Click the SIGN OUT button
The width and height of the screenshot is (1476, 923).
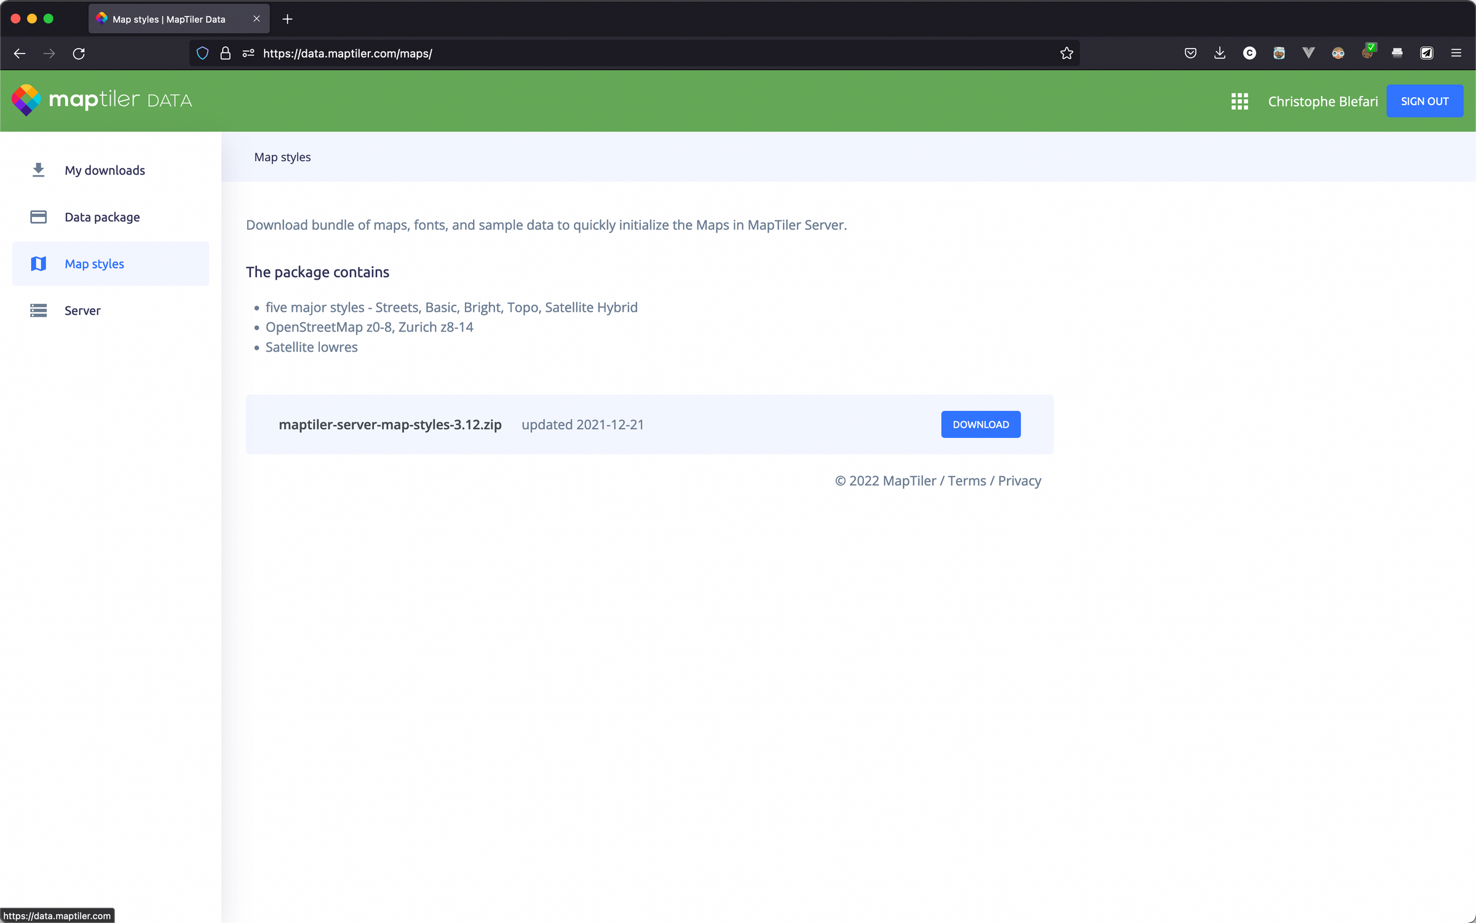tap(1425, 101)
